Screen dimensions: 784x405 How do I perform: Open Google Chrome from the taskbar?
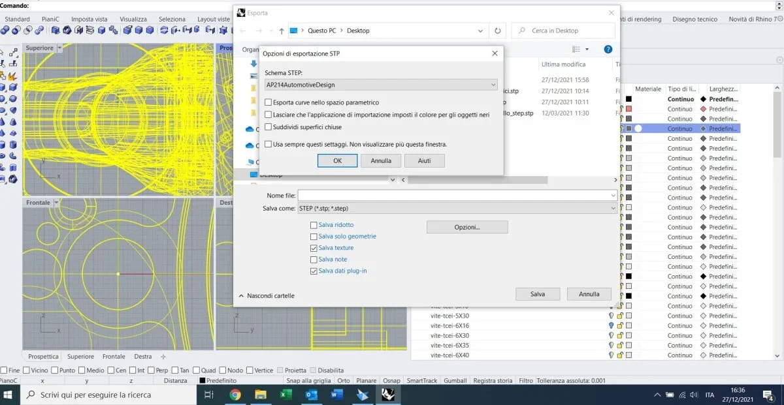236,395
